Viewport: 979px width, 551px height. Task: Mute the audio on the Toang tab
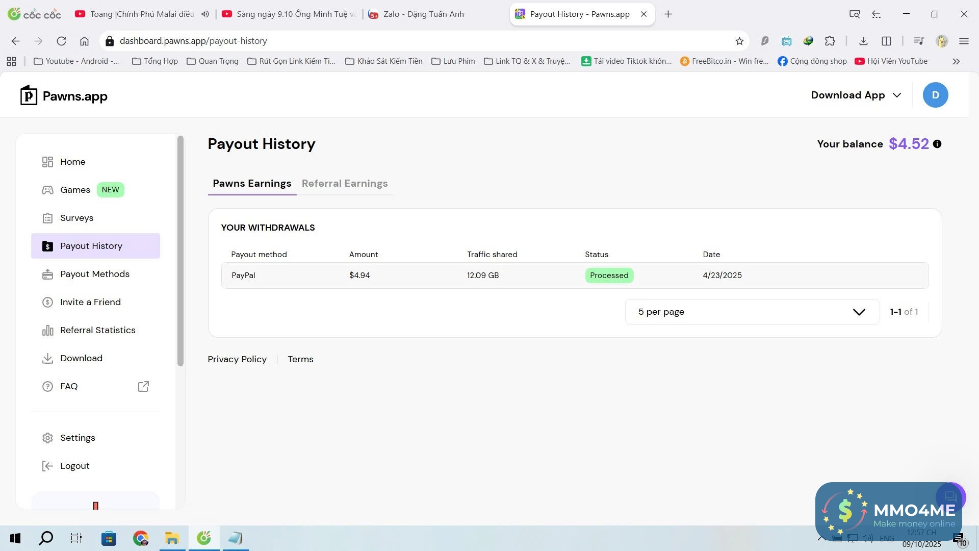(205, 14)
